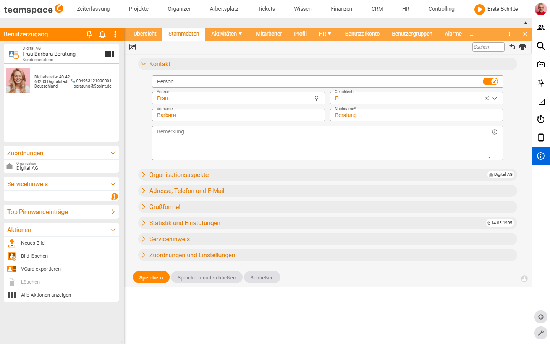550x344 pixels.
Task: Click the pin icon in Benutzerzugang header
Action: coord(89,34)
